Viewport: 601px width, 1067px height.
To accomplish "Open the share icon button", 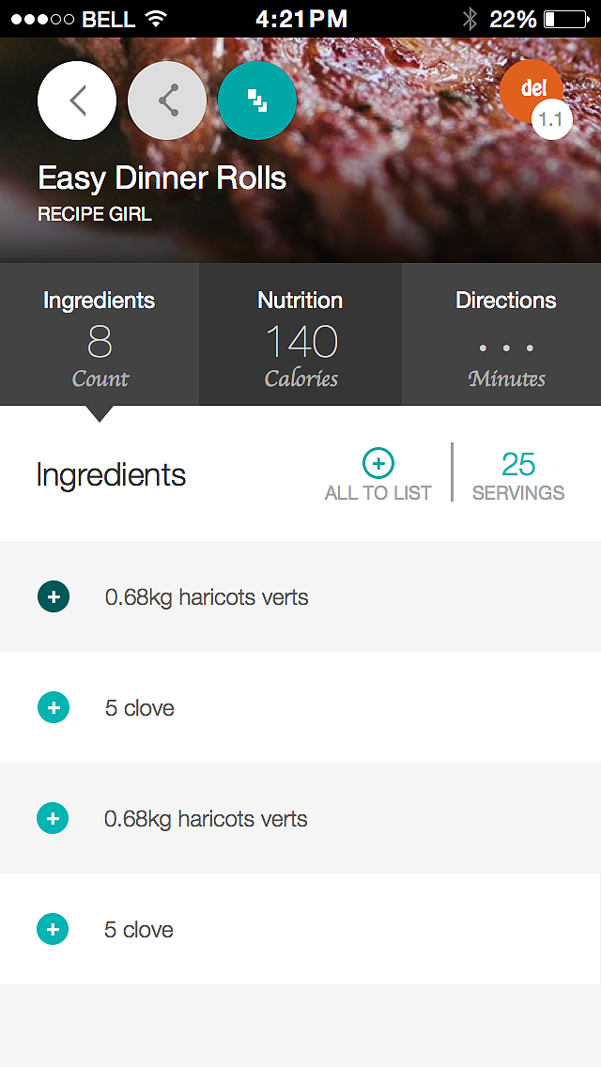I will point(167,101).
